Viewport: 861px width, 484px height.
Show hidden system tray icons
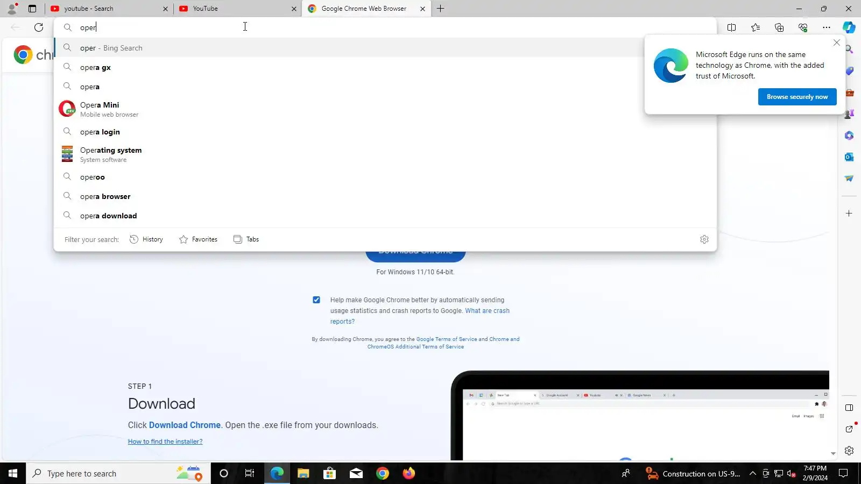[x=752, y=473]
